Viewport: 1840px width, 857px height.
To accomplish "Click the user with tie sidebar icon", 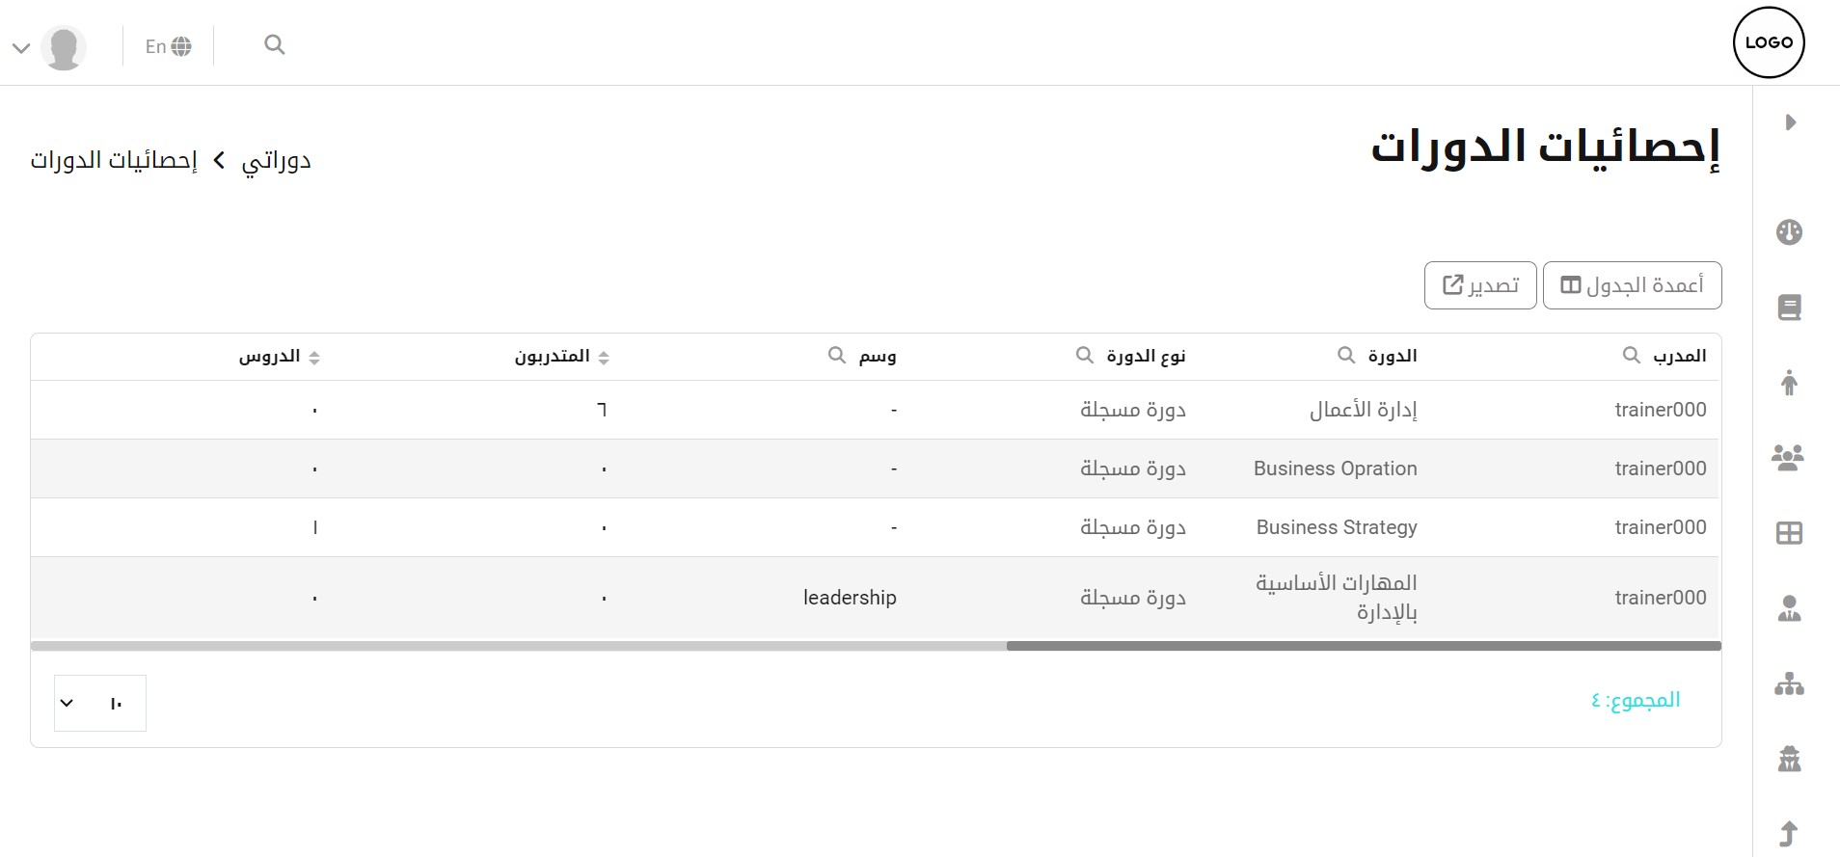I will click(1789, 609).
